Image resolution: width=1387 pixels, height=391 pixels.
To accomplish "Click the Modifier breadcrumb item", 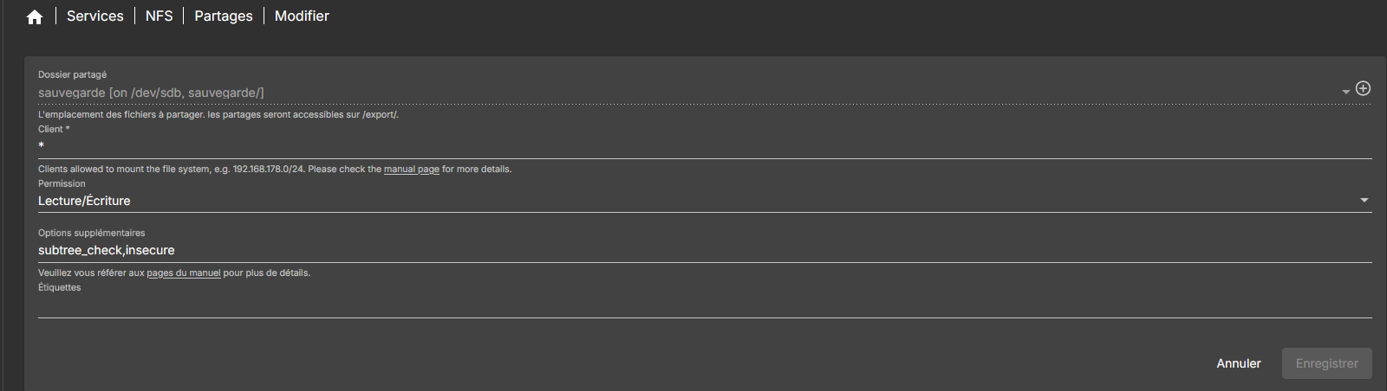I will click(x=302, y=16).
